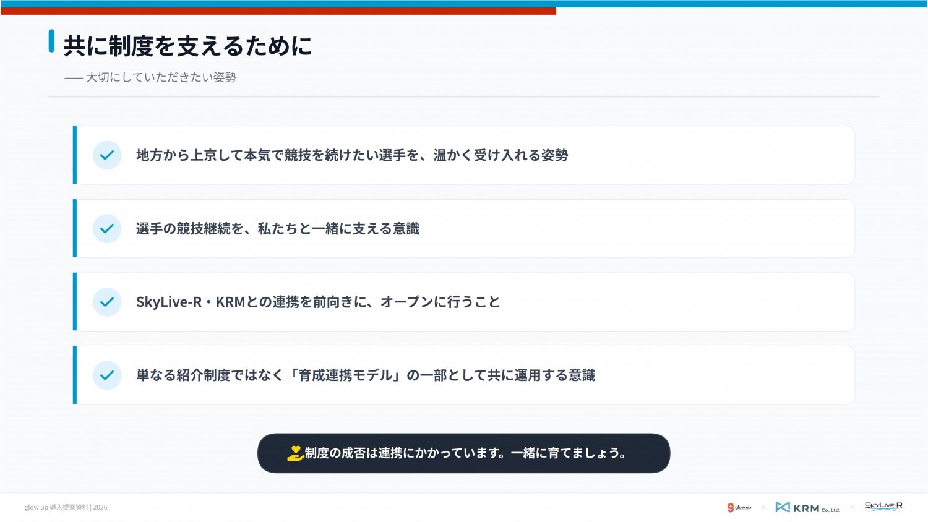
Task: Select the card text about 育成連携モデル
Action: pyautogui.click(x=365, y=375)
